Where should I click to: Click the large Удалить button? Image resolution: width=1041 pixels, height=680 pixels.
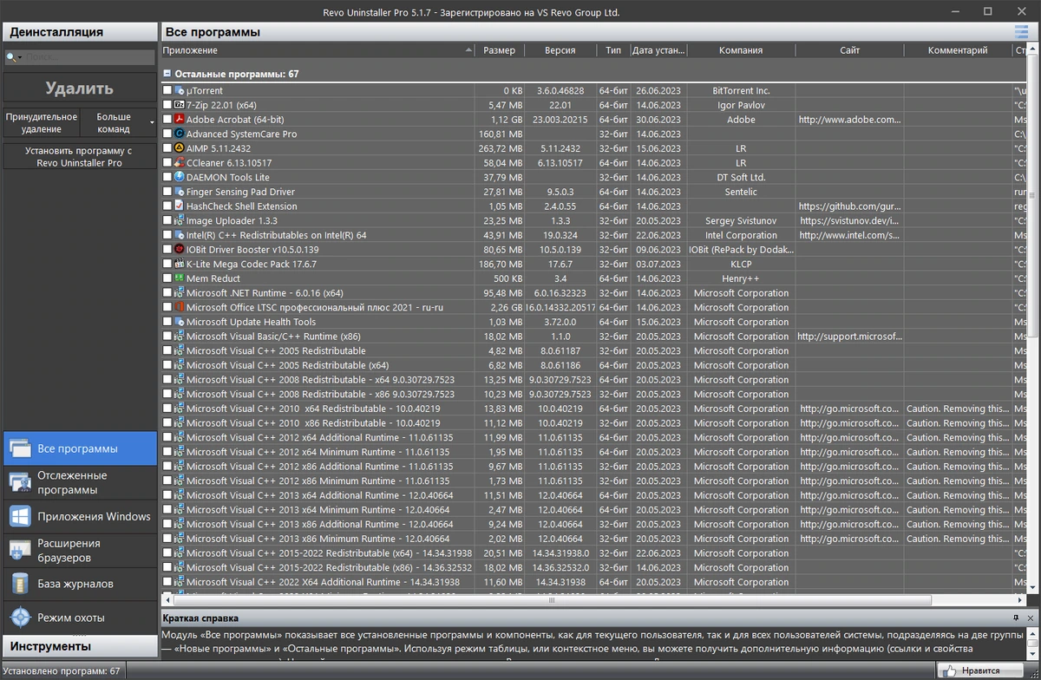[x=79, y=88]
